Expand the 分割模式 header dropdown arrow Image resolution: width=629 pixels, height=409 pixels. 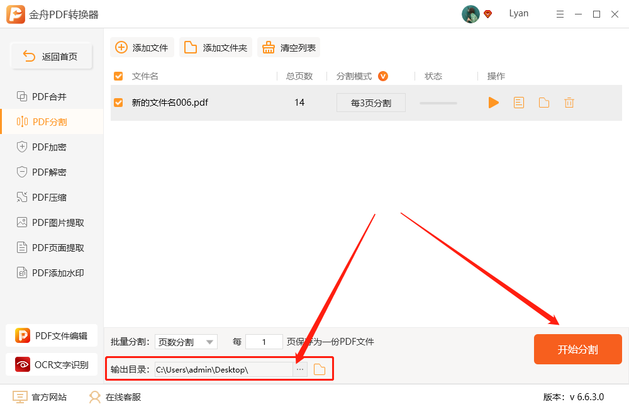coord(383,76)
